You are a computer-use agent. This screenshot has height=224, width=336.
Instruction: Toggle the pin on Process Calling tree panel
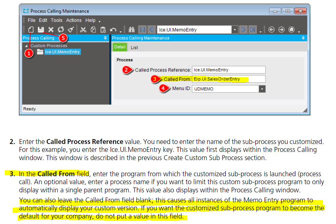(x=105, y=38)
